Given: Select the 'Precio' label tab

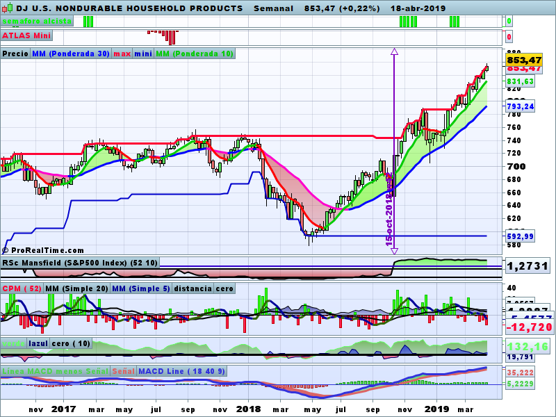Looking at the screenshot, I should [x=15, y=54].
